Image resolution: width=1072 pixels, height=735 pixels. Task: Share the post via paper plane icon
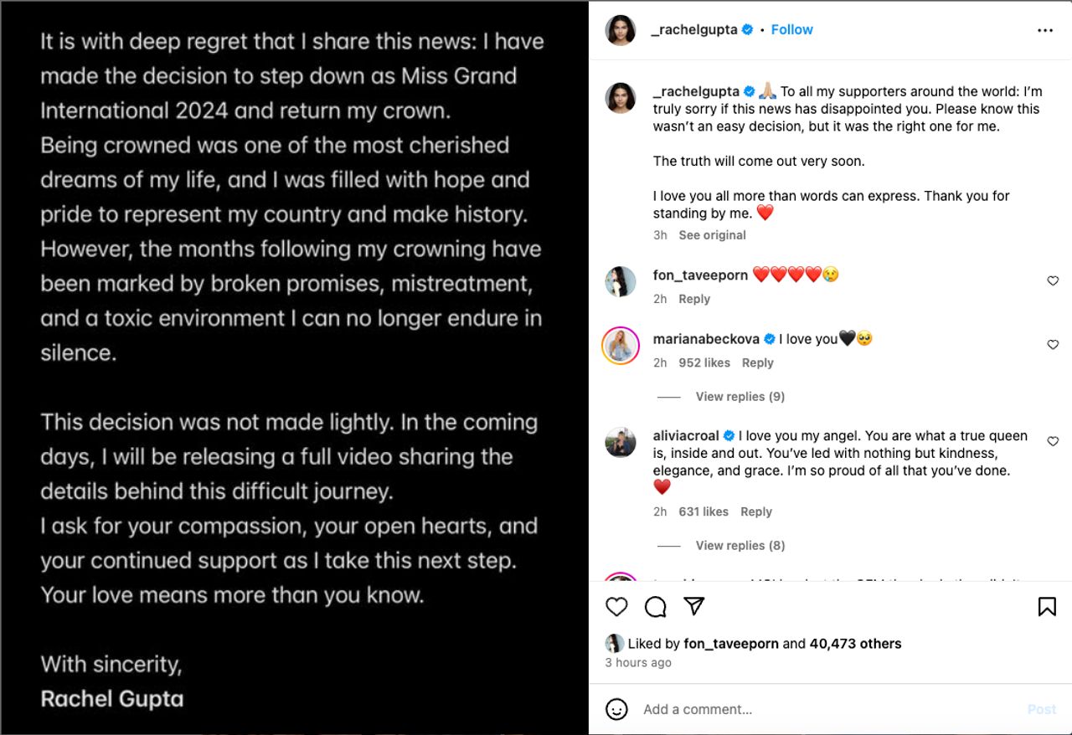pos(694,606)
